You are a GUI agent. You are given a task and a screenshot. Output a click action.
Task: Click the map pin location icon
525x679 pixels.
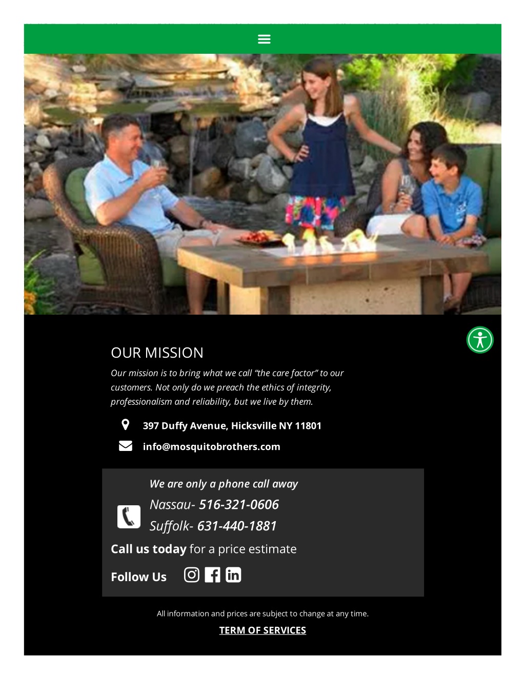pyautogui.click(x=125, y=424)
